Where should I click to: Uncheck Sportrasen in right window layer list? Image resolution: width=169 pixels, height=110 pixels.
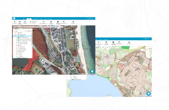[71, 78]
